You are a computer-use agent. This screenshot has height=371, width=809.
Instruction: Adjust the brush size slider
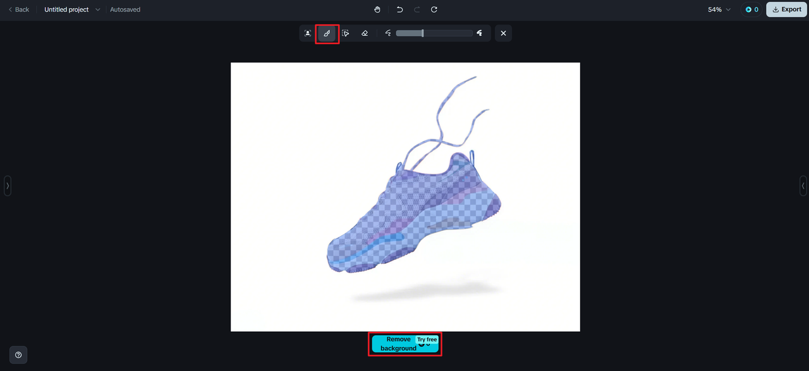point(434,33)
